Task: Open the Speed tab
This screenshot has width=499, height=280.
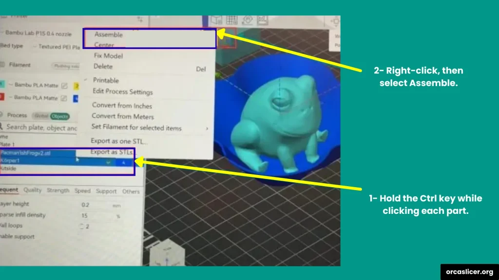Action: 82,191
